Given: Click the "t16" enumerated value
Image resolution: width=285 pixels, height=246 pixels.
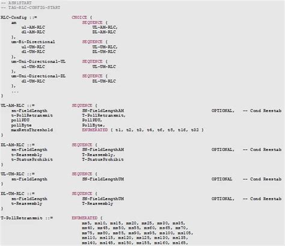Looking at the screenshot, I should coord(182,130).
